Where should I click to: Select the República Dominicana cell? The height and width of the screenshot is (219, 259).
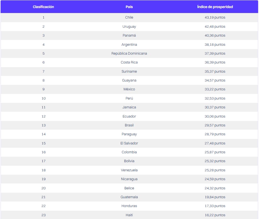pyautogui.click(x=129, y=54)
